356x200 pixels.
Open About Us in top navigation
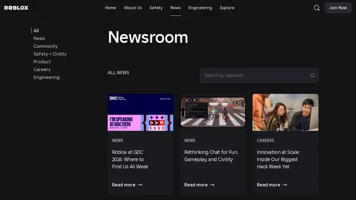pyautogui.click(x=133, y=8)
